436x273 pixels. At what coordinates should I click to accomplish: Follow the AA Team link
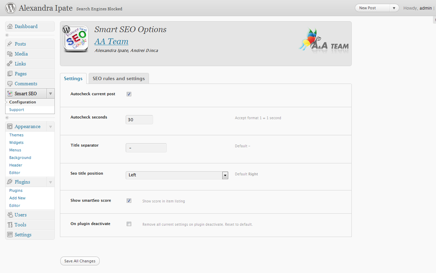(x=111, y=41)
